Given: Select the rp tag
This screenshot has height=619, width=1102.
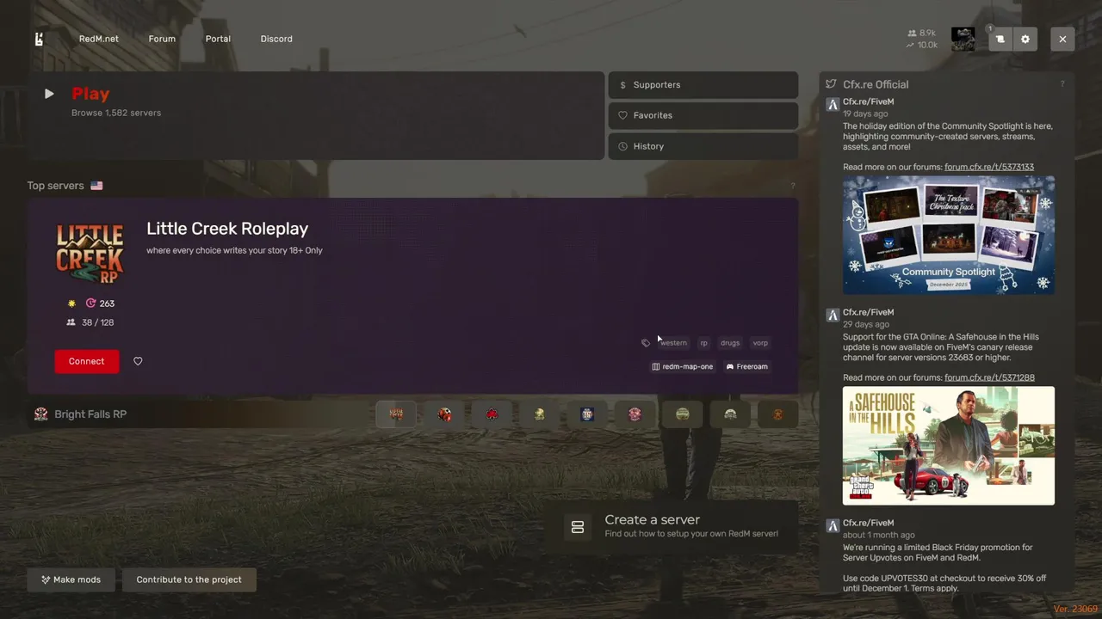Looking at the screenshot, I should (x=703, y=343).
